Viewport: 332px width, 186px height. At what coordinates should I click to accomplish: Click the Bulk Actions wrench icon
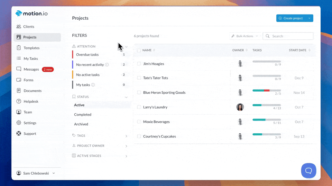pos(233,36)
